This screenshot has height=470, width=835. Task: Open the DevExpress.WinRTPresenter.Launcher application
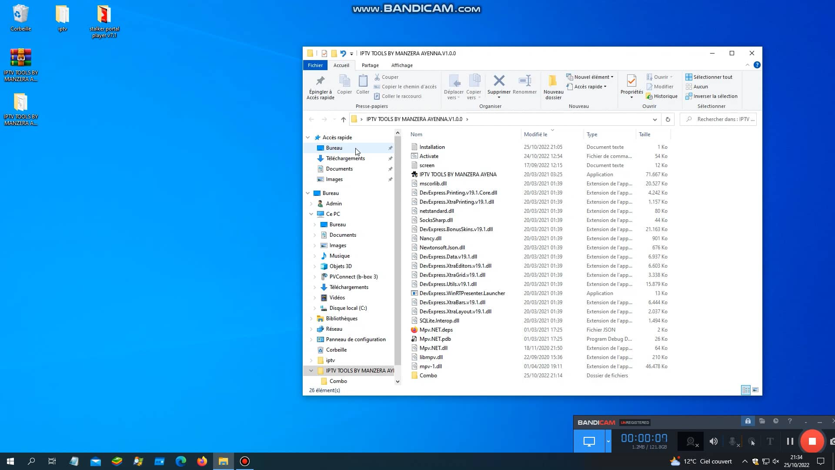click(x=462, y=293)
